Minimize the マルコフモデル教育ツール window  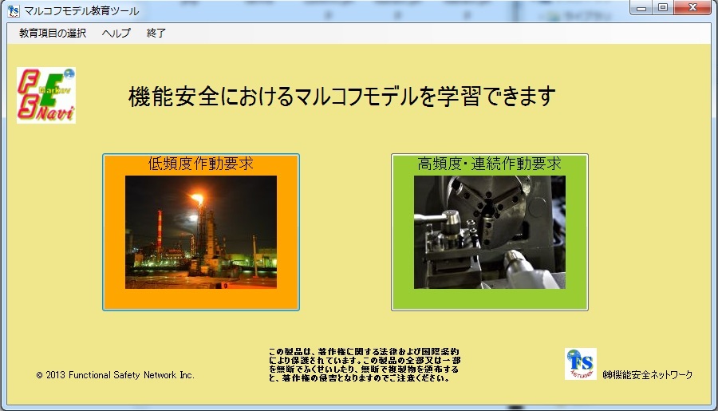[641, 8]
